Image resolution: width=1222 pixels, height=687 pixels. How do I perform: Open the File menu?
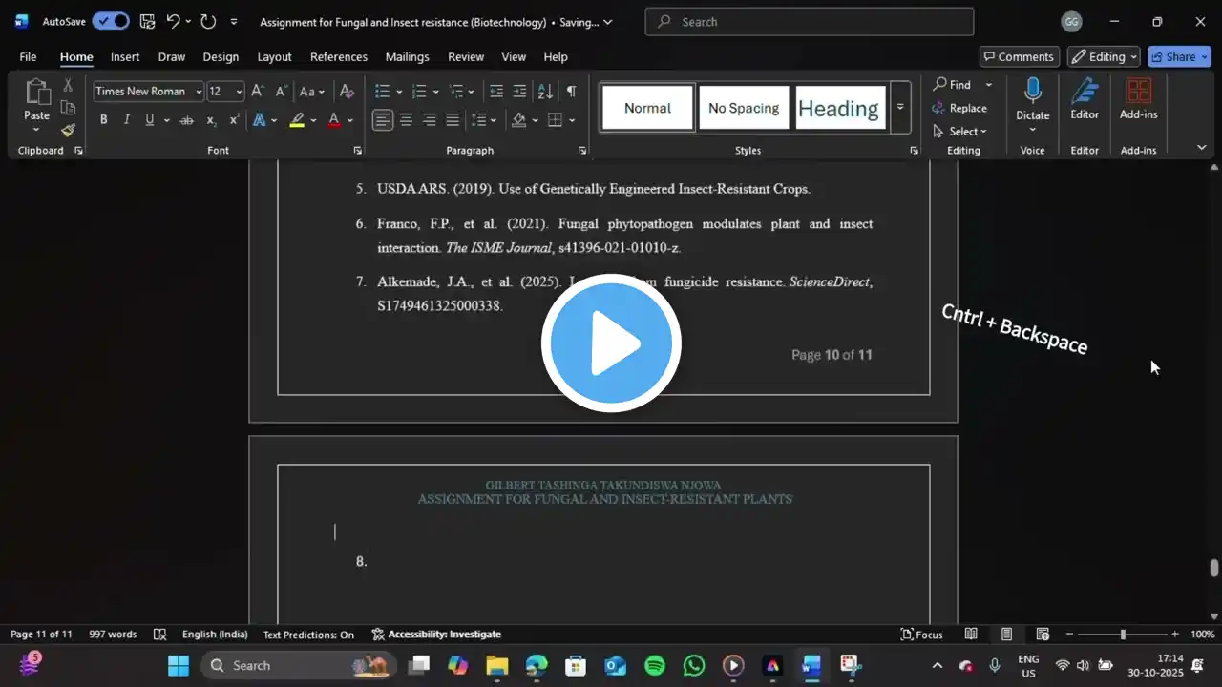coord(28,56)
